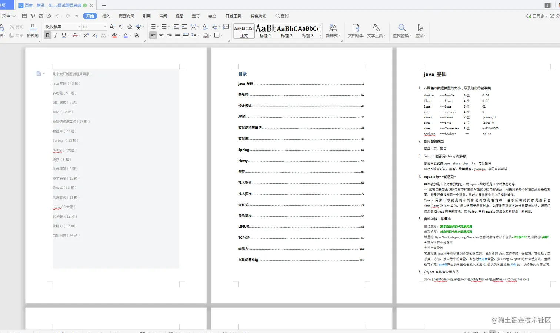Click the Find and Replace (查找替换) icon
Viewport: 560px width, 333px height.
coord(402,31)
